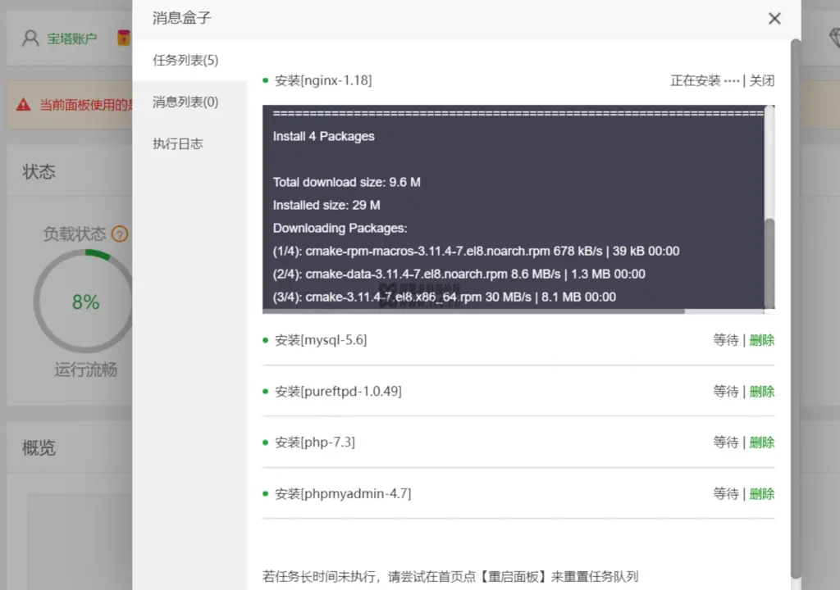Viewport: 840px width, 590px height.
Task: Click the 'Install 4 Packages' log line
Action: (323, 136)
